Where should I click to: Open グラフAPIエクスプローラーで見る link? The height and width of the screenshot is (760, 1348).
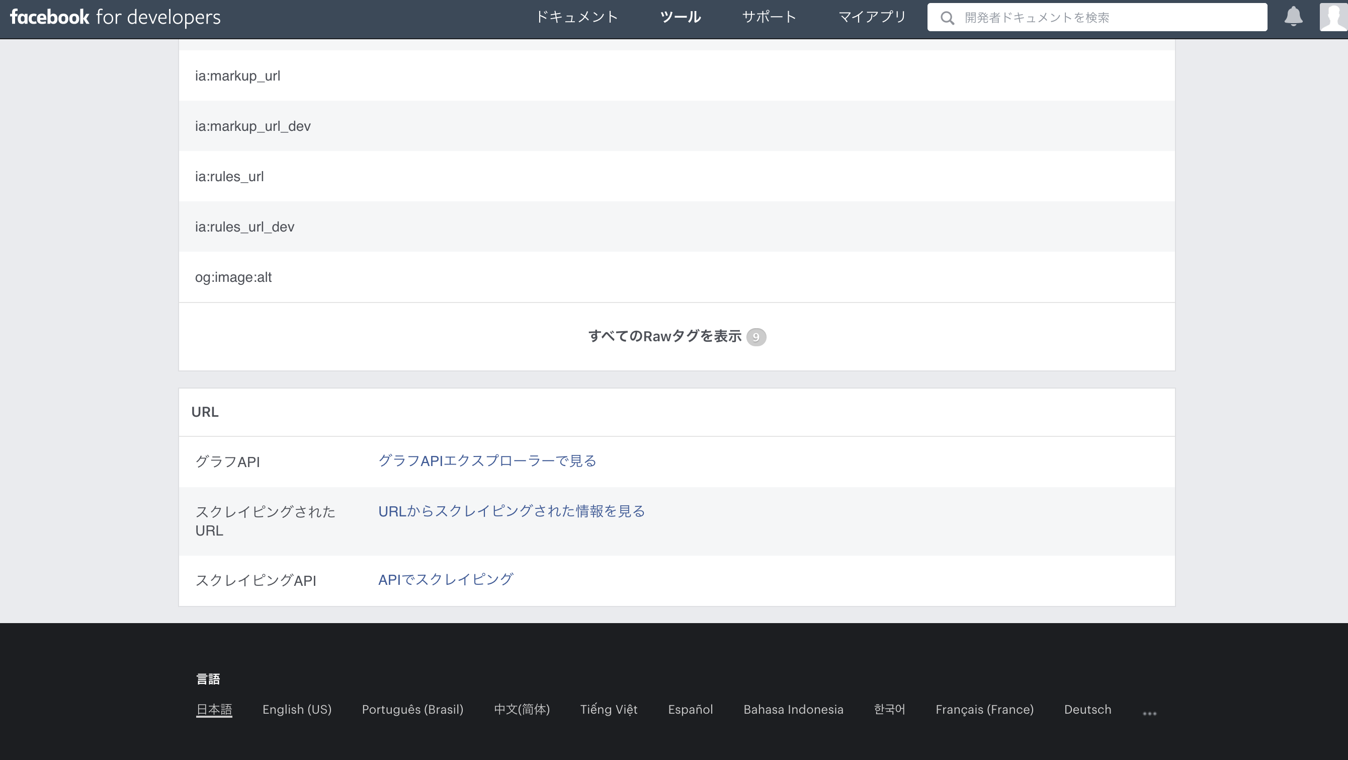point(487,461)
